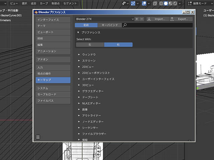Click the Export keymap upload icon
Viewport: 214px width, 160px height.
pyautogui.click(x=172, y=19)
